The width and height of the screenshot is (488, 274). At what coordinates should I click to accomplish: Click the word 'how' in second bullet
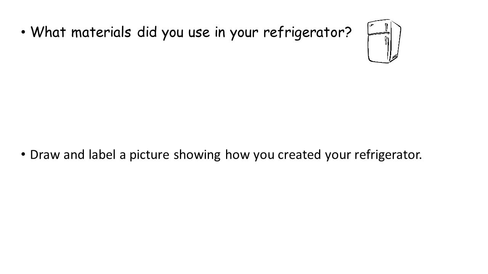238,155
